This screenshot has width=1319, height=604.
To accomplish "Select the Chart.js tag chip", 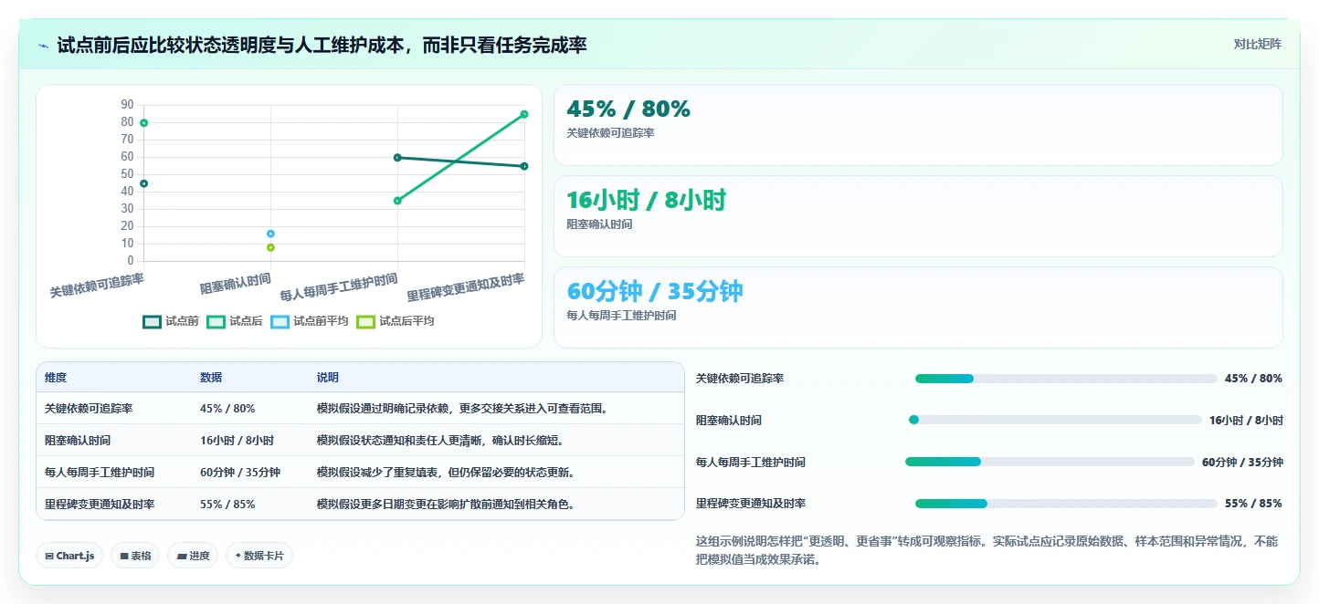I will [x=69, y=556].
